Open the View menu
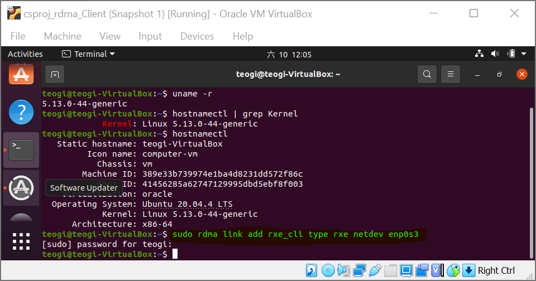 click(110, 36)
